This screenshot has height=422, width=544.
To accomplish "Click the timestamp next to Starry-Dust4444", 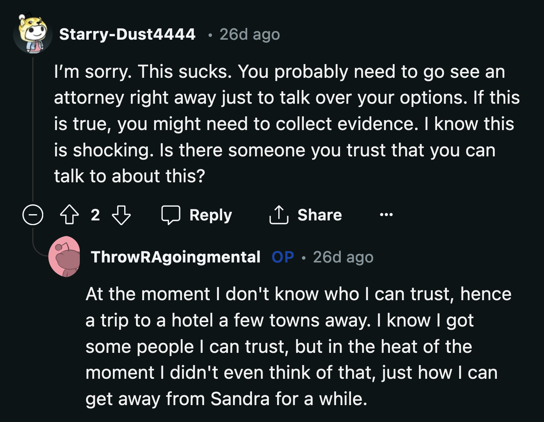I will click(x=250, y=34).
